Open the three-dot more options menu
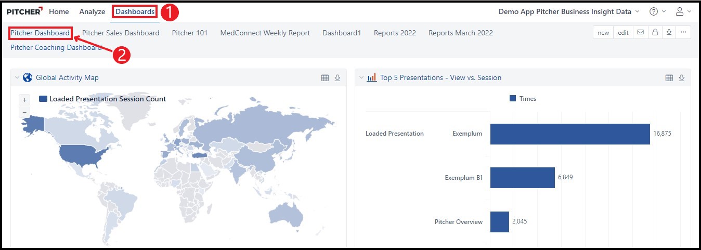The width and height of the screenshot is (701, 250). (x=683, y=32)
